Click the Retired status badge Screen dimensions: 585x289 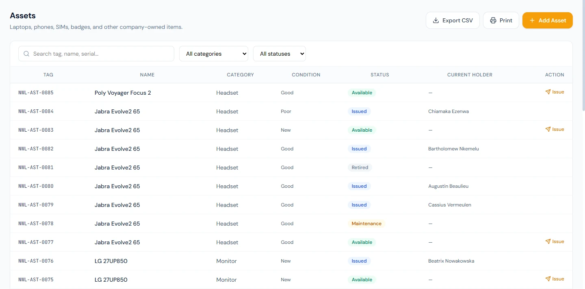pyautogui.click(x=360, y=167)
